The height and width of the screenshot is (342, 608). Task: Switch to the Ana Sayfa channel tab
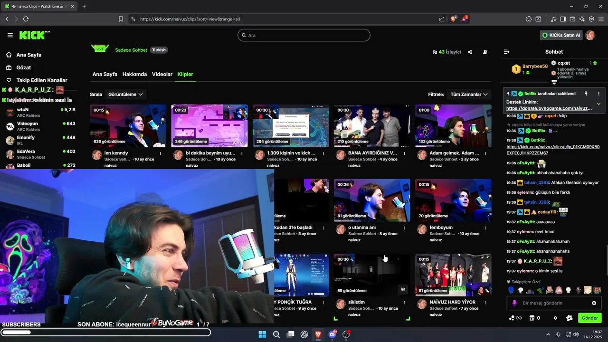pos(104,74)
